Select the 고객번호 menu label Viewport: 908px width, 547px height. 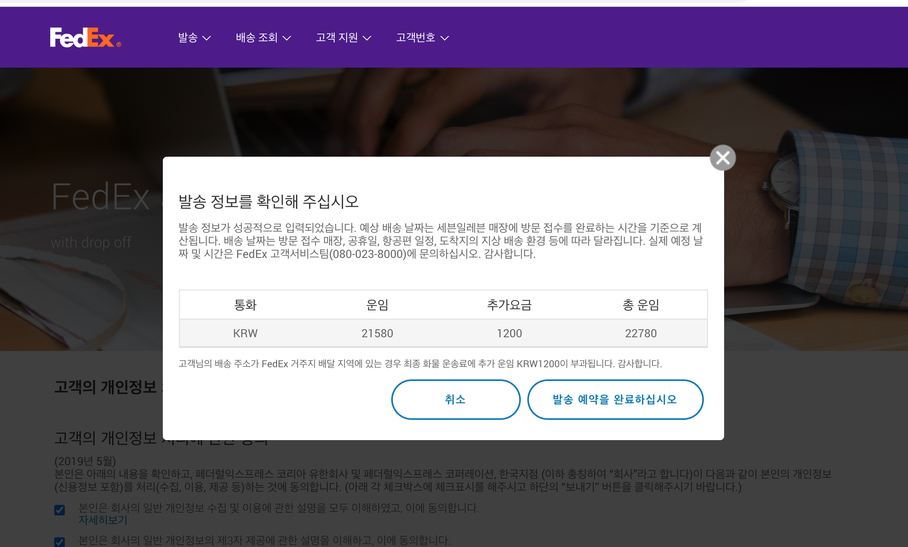coord(416,38)
